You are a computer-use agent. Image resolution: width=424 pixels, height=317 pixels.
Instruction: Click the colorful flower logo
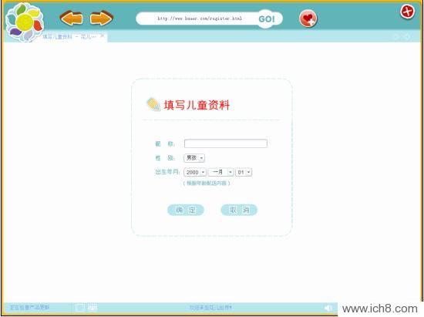(25, 22)
